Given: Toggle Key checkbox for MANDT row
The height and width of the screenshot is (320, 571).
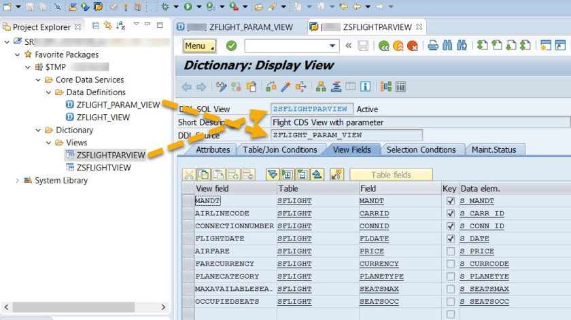Looking at the screenshot, I should tap(449, 201).
